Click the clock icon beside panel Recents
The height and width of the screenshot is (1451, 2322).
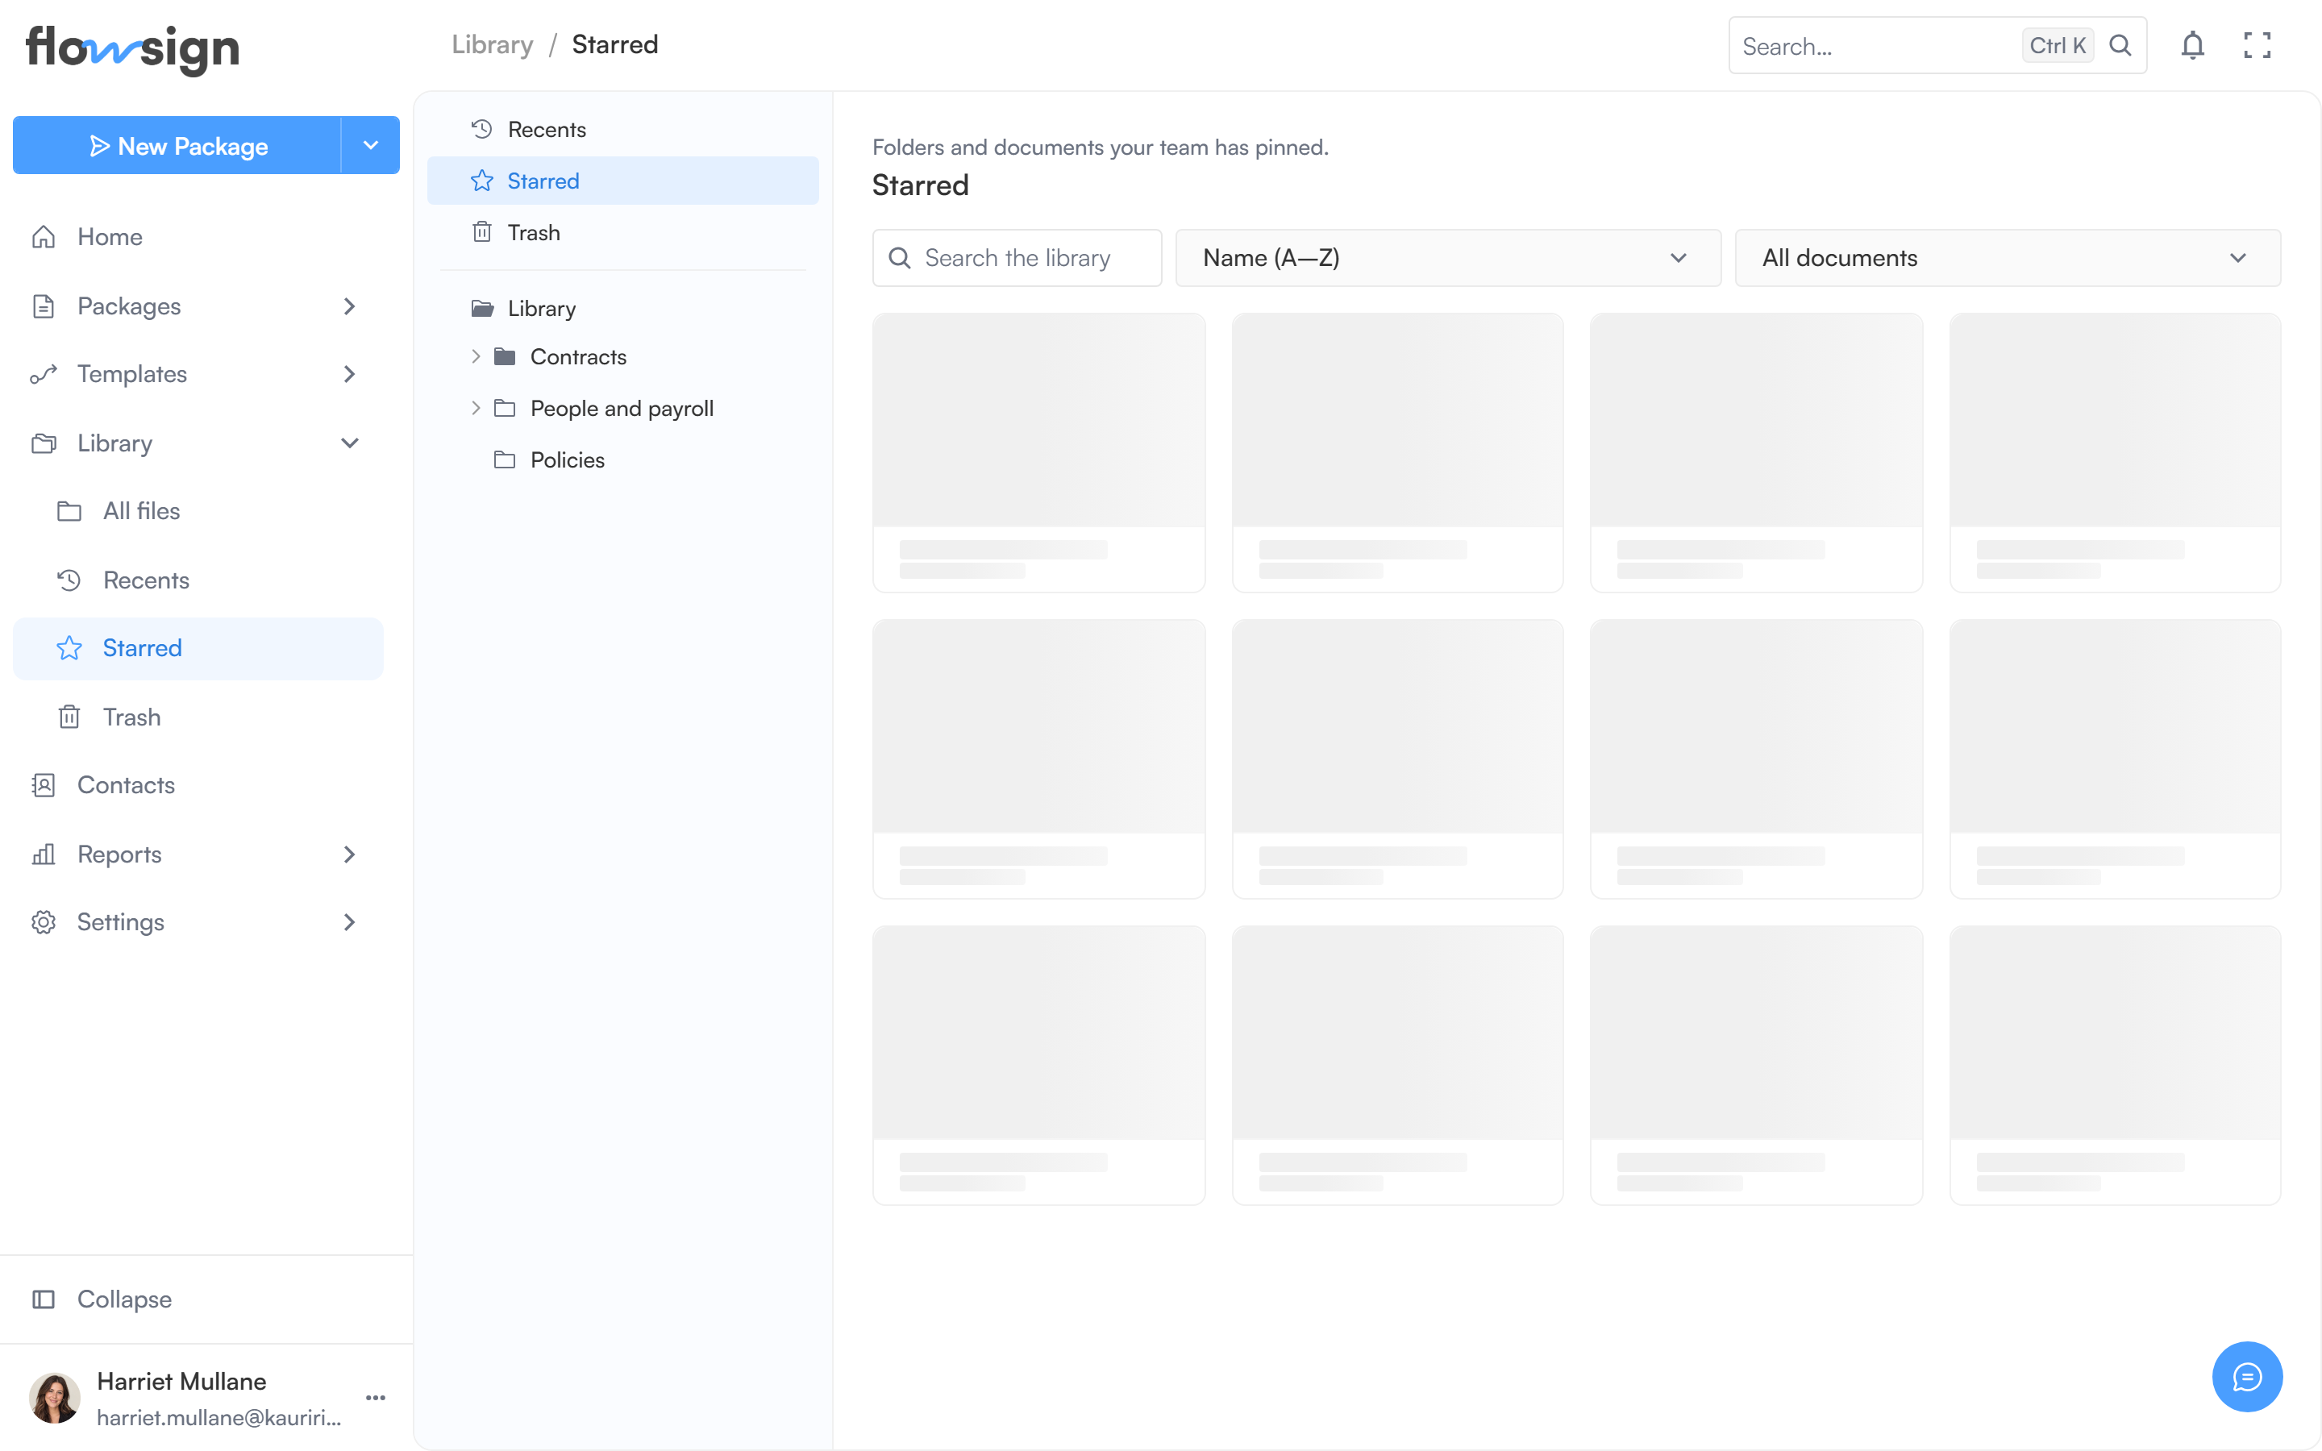pos(481,129)
